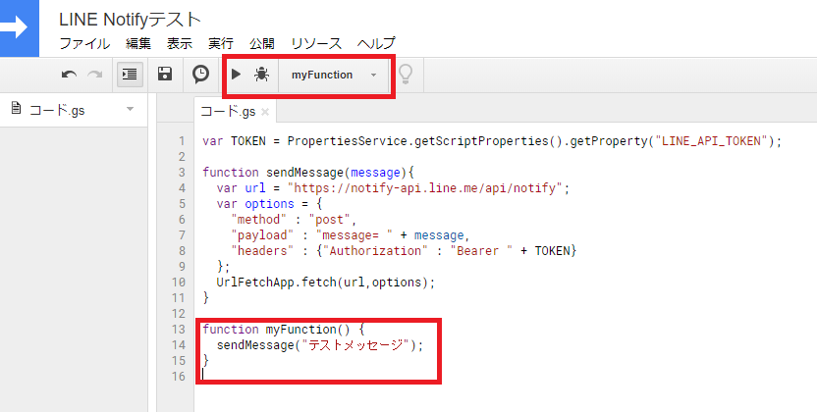Expand the コード.gs file options arrow
This screenshot has height=412, width=817.
pos(131,109)
